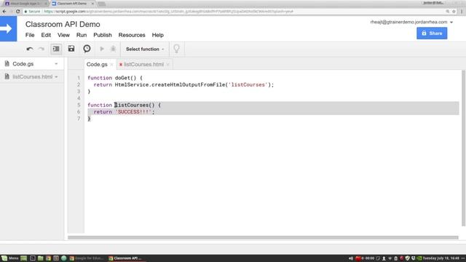Select Code.gs in the file sidebar
This screenshot has width=466, height=262.
(x=23, y=64)
